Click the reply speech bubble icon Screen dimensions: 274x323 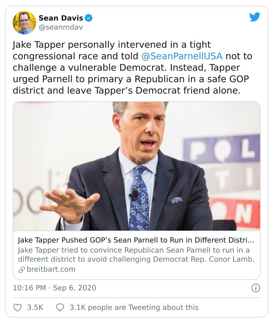point(60,307)
